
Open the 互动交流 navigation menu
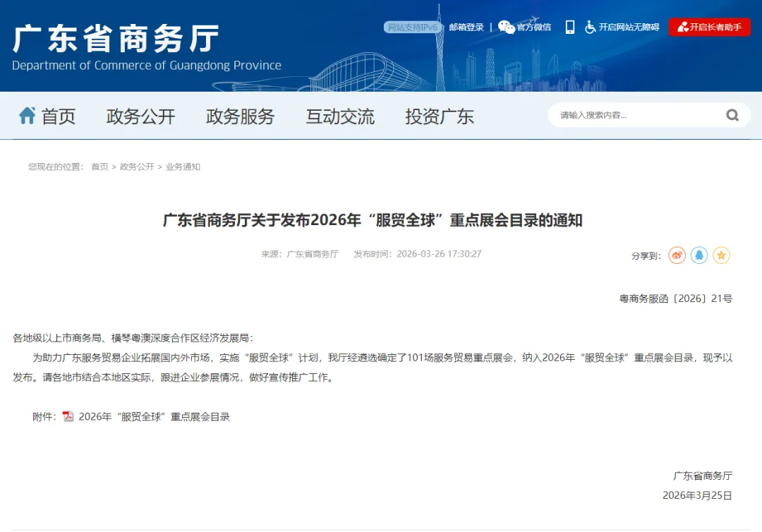(x=339, y=116)
